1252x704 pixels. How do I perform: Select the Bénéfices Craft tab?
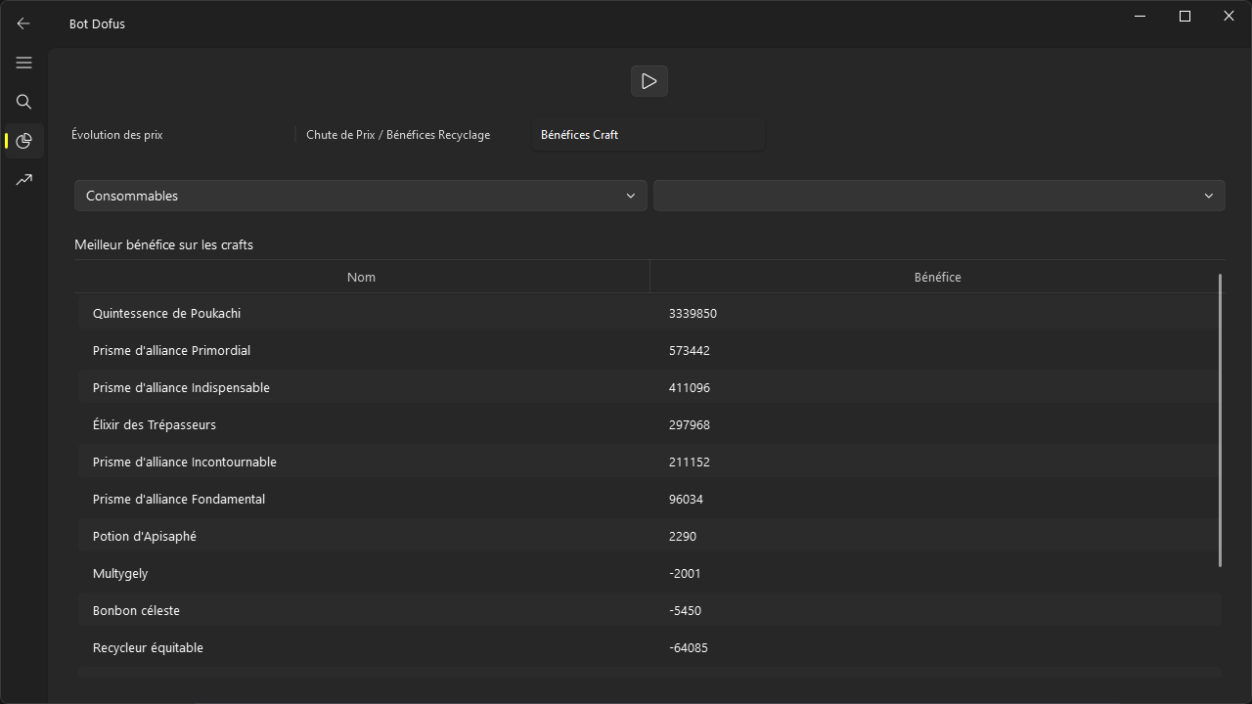(648, 135)
